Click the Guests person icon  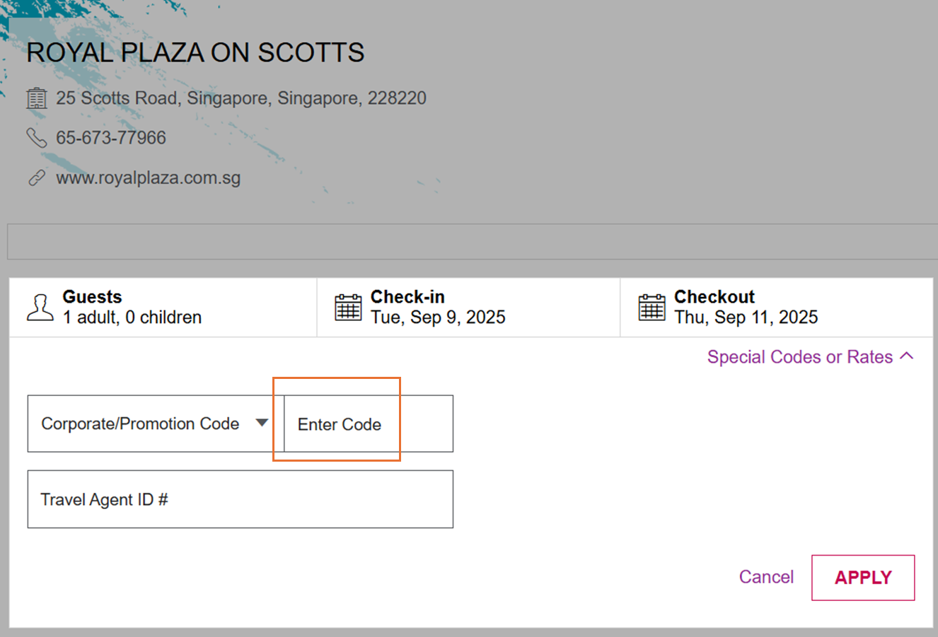coord(40,308)
